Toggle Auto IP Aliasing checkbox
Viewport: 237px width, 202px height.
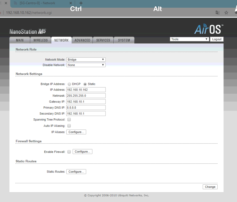click(x=69, y=126)
